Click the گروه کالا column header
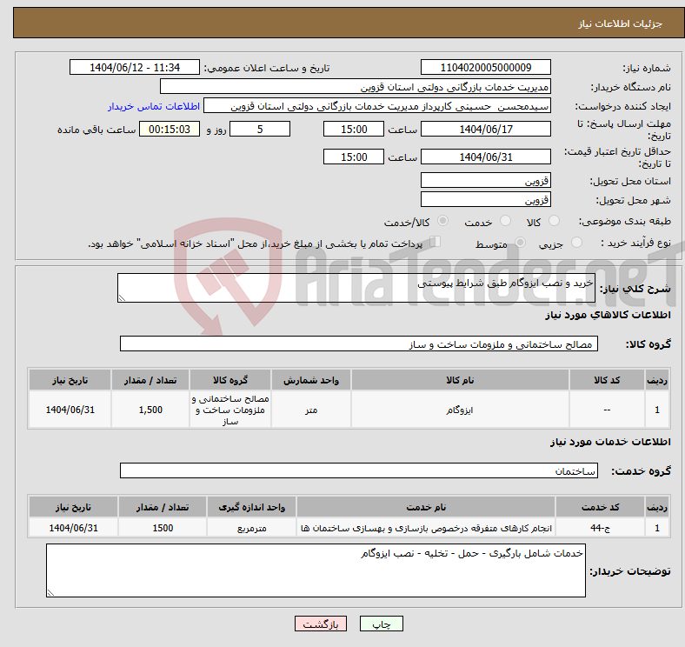Image resolution: width=685 pixels, height=647 pixels. tap(230, 380)
